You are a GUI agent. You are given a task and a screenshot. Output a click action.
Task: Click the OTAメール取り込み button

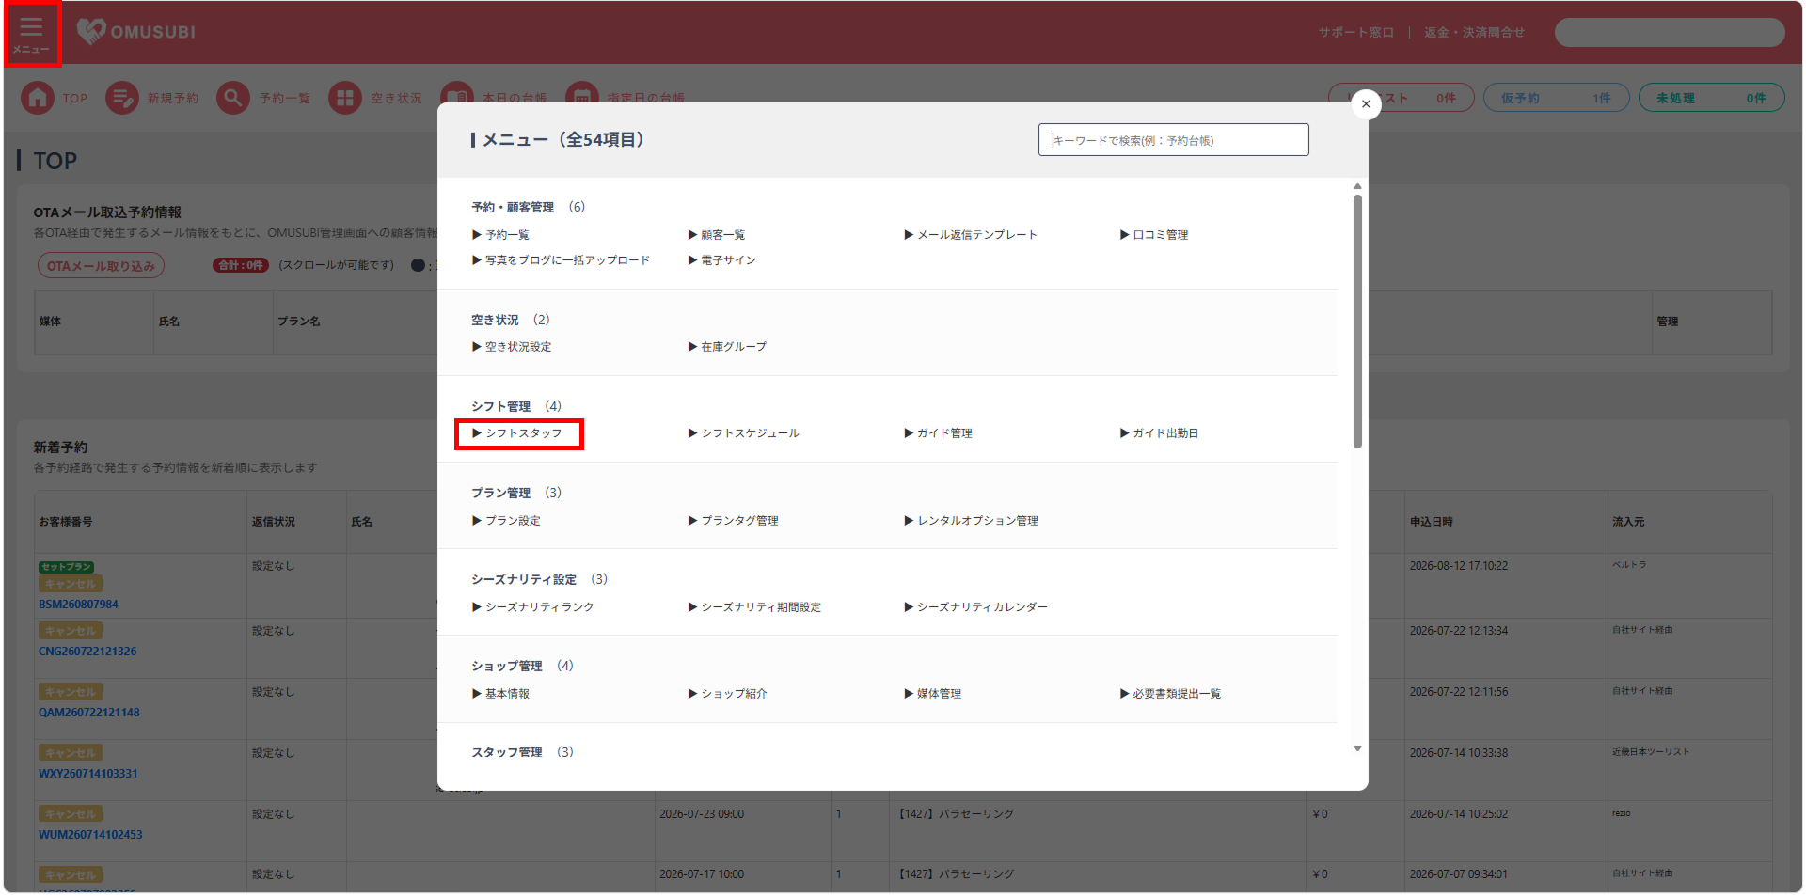coord(102,266)
